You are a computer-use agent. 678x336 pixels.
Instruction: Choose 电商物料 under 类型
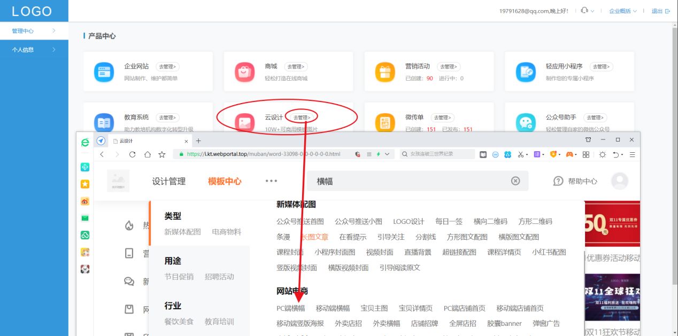[227, 232]
